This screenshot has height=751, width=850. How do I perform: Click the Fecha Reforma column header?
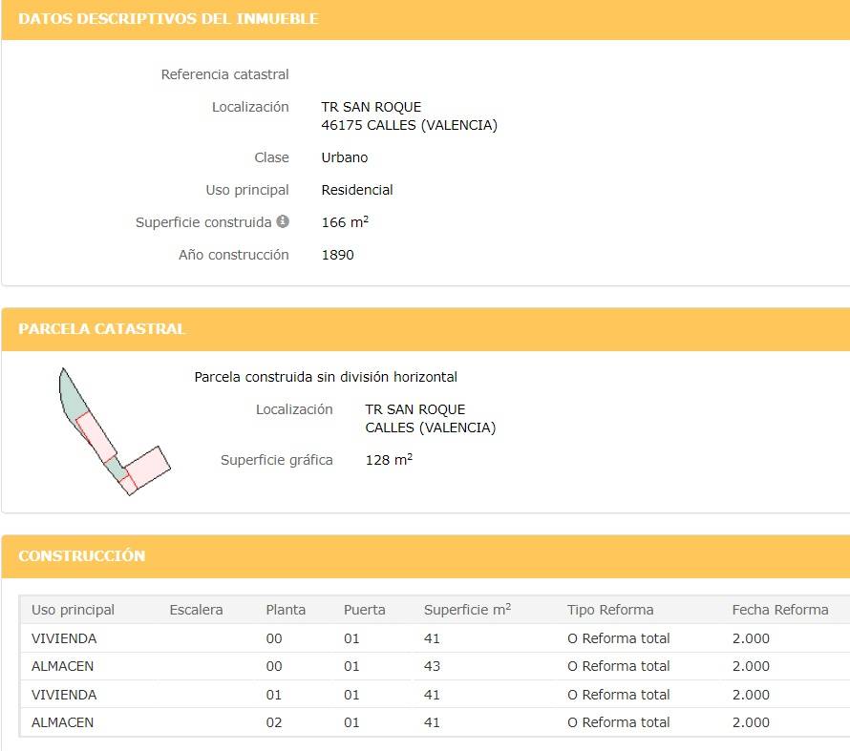coord(779,610)
